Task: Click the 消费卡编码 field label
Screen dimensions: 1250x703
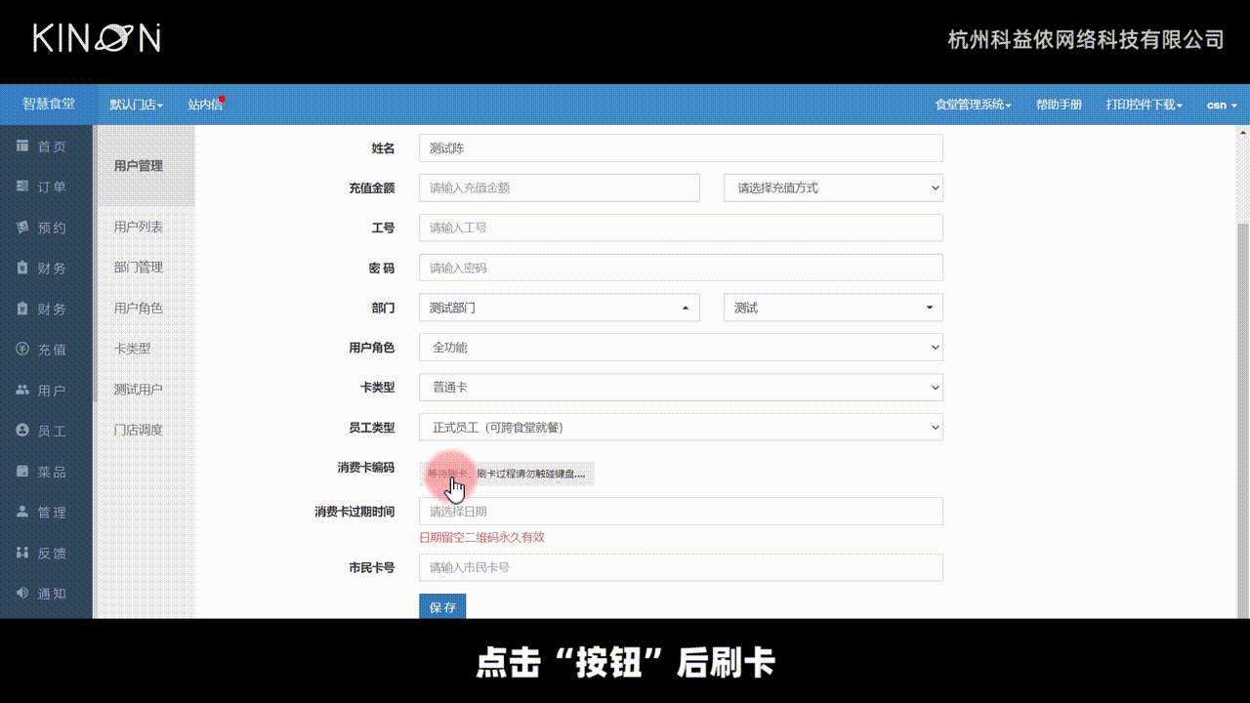Action: 366,468
